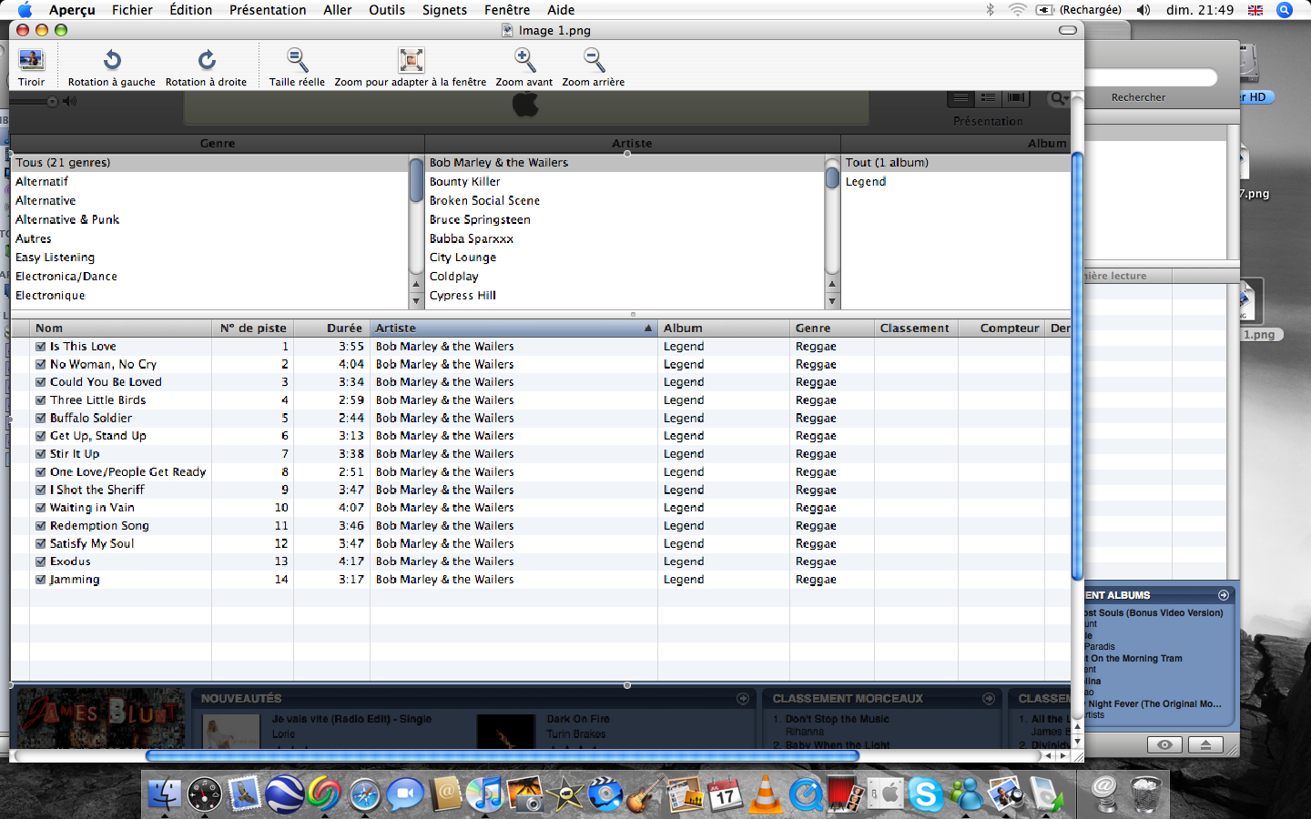
Task: Select Taille réelle magnifier icon
Action: [297, 60]
